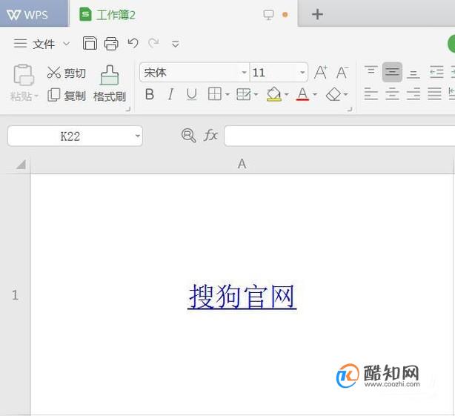Open clipboard group dialog launcher
The height and width of the screenshot is (416, 455).
click(x=128, y=110)
